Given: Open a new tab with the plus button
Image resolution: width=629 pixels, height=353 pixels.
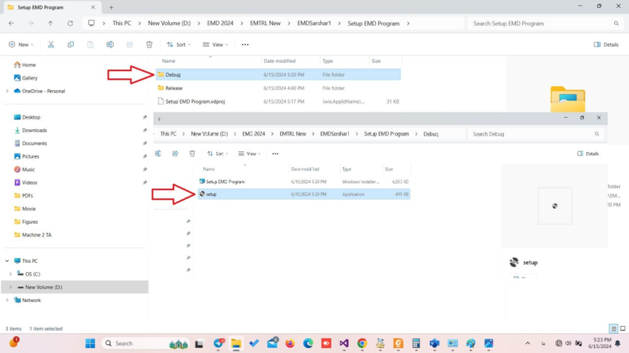Looking at the screenshot, I should (111, 7).
